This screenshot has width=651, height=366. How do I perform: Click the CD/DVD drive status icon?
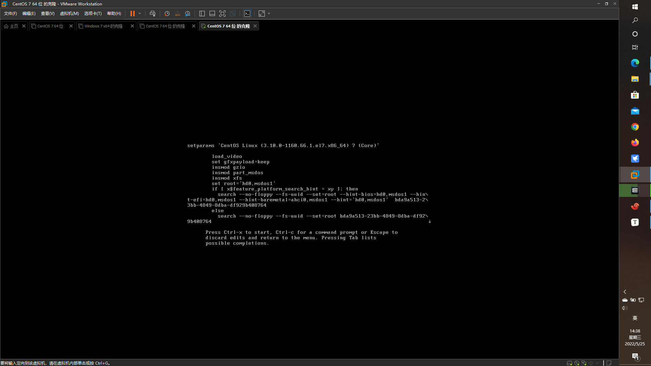coord(577,363)
